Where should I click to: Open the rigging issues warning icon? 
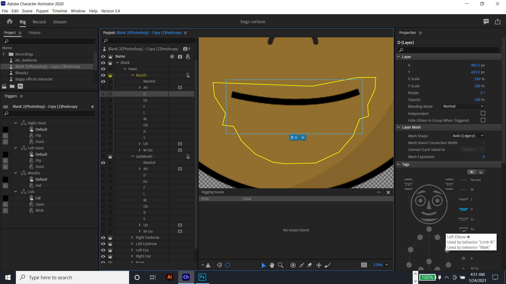coord(208,265)
